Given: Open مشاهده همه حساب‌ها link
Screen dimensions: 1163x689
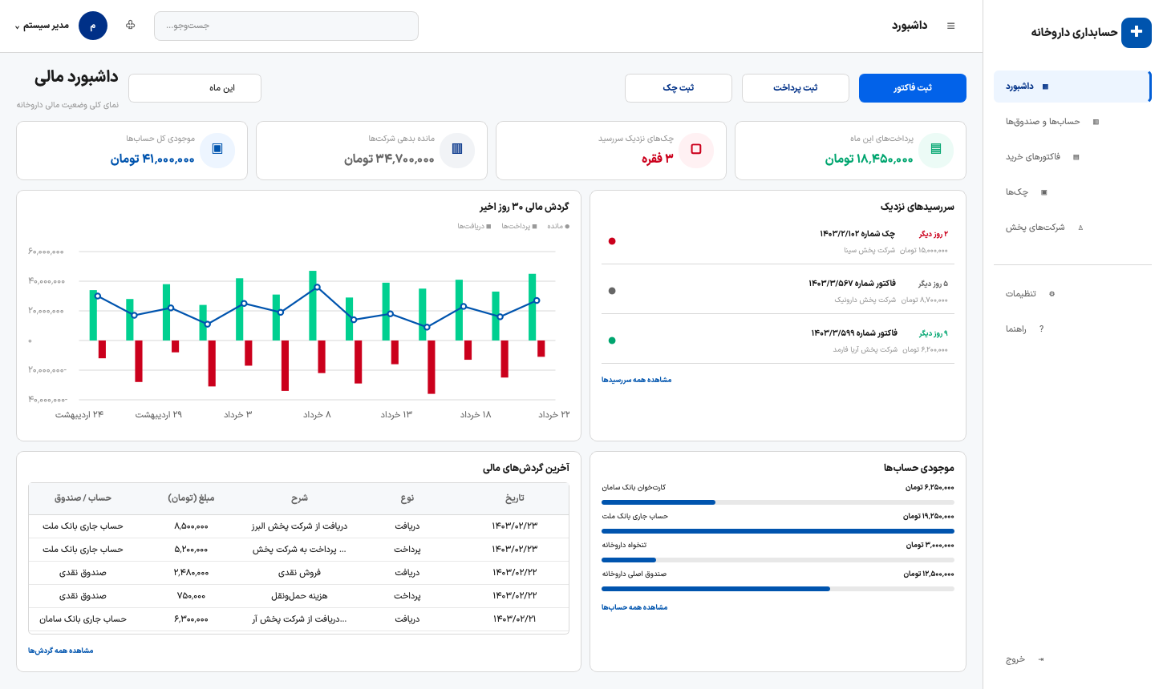Looking at the screenshot, I should tap(634, 607).
